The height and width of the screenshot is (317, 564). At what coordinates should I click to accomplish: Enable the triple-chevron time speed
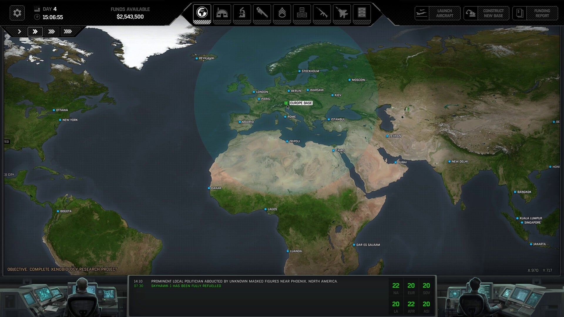click(x=52, y=31)
